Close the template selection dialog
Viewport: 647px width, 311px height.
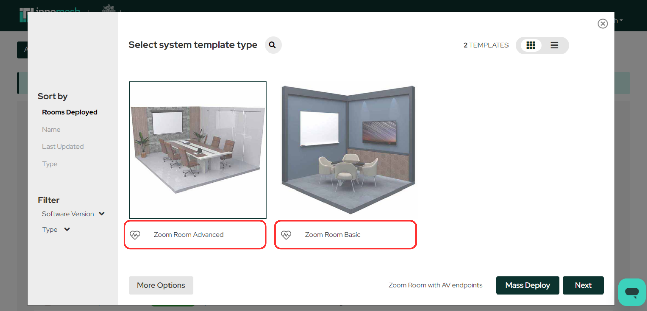pyautogui.click(x=603, y=24)
